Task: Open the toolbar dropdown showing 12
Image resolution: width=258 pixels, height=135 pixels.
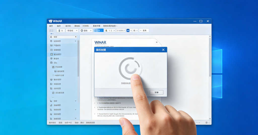Action: [110, 30]
